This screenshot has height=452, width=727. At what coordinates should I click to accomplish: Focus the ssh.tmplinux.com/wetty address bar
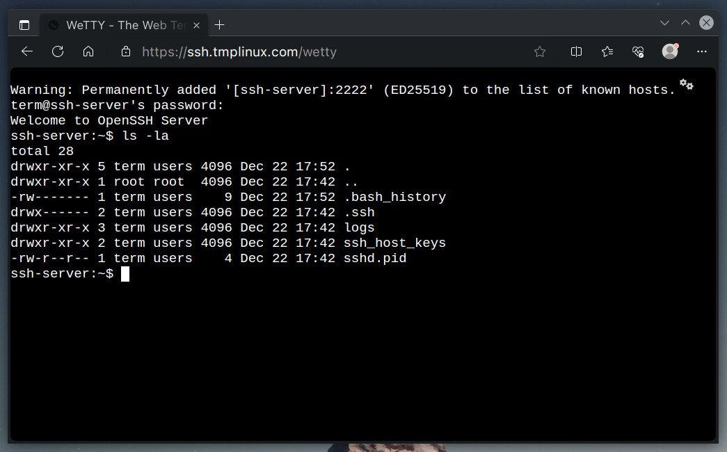coord(239,51)
